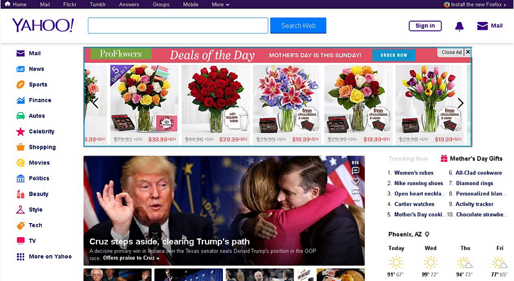Click the Phoenix, AZ weather location
Image resolution: width=514 pixels, height=281 pixels.
click(x=405, y=235)
